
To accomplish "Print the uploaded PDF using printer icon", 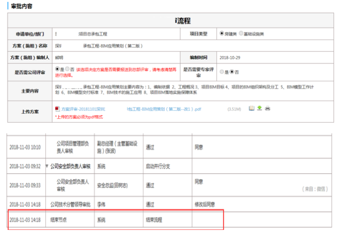I will point(267,108).
